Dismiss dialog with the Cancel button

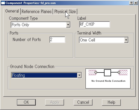click(x=83, y=102)
